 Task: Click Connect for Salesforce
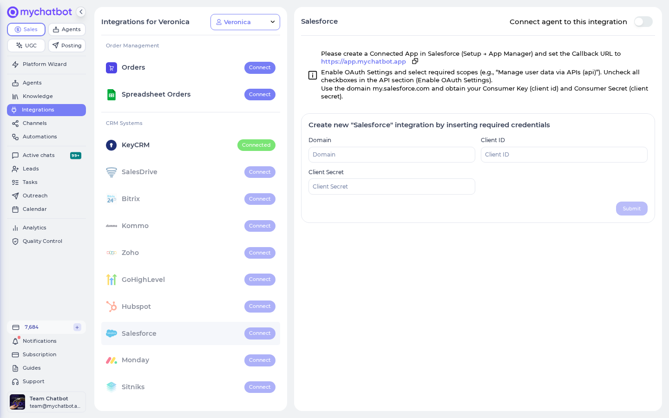coord(260,333)
